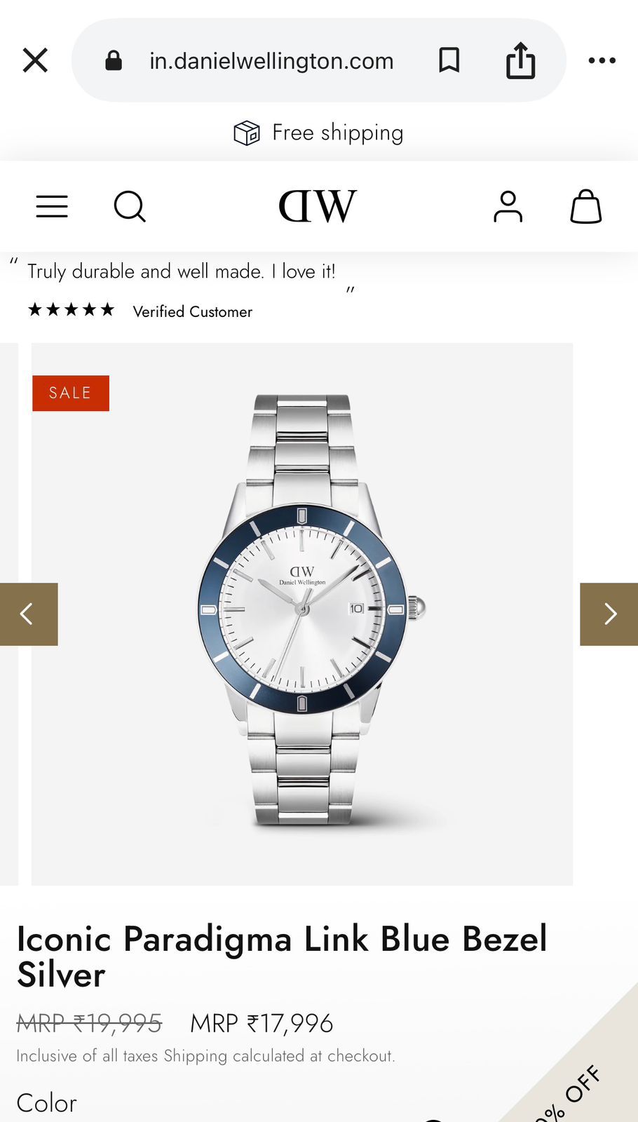Tap the padlock security icon
The height and width of the screenshot is (1122, 638).
pyautogui.click(x=114, y=60)
